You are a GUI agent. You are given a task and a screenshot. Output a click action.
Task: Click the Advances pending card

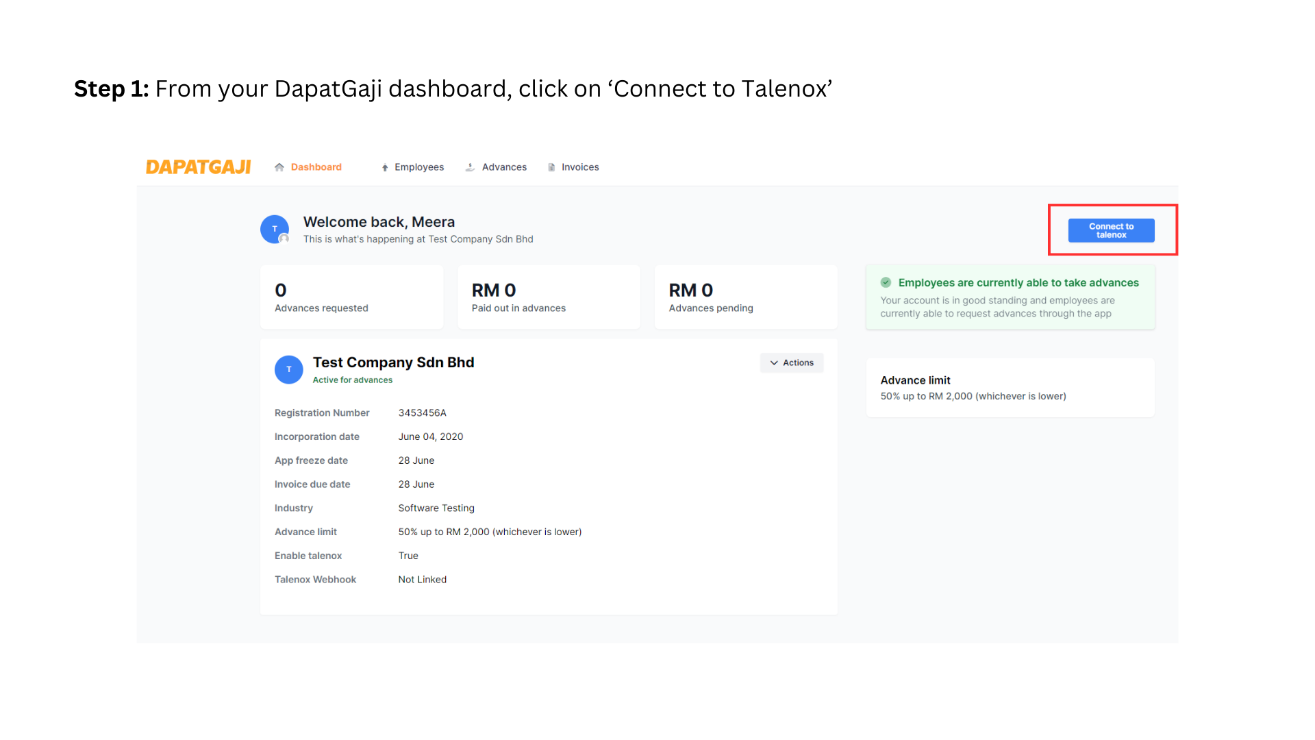pyautogui.click(x=746, y=297)
